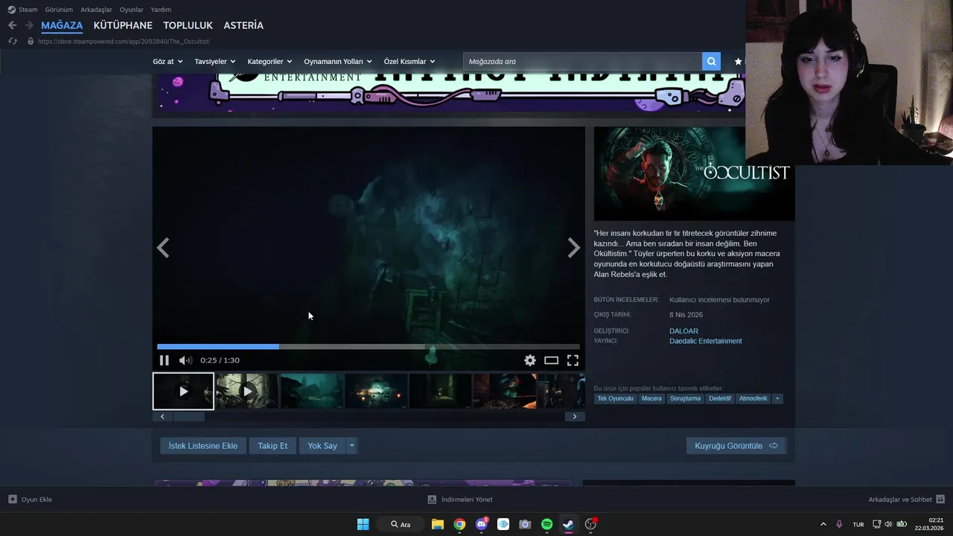This screenshot has height=536, width=953.
Task: Open Chrome from the taskbar
Action: pos(459,524)
